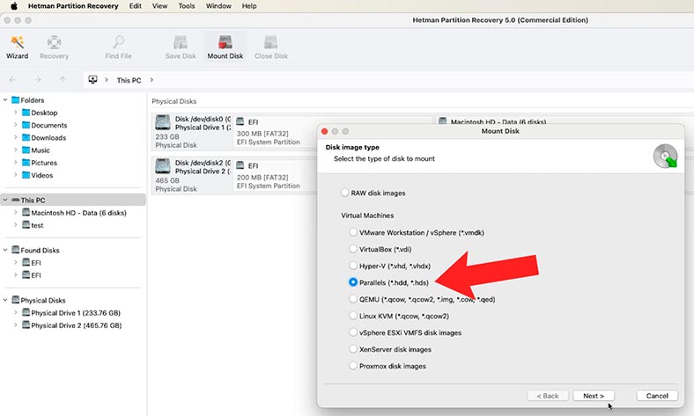Image resolution: width=694 pixels, height=416 pixels.
Task: Click the Disk /dev/disk0 drive icon
Action: point(163,122)
